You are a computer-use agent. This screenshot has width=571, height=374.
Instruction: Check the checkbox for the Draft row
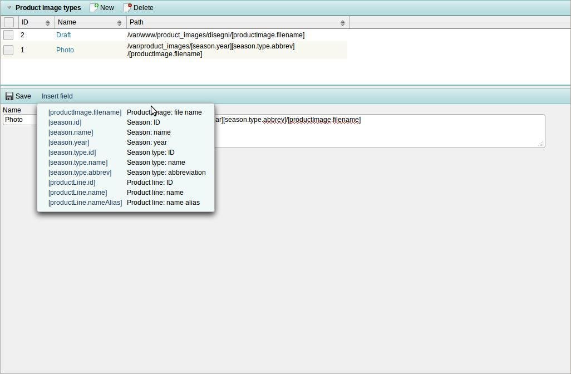point(8,35)
